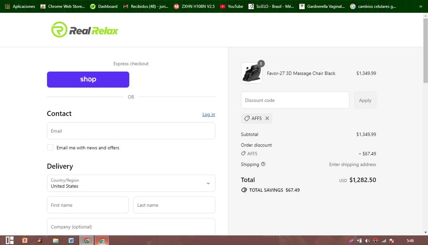
Task: Click the – $67.49 discount amount
Action: (367, 154)
